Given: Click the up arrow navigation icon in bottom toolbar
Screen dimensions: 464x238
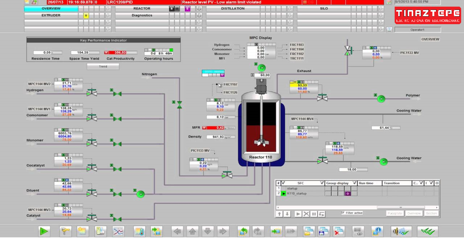Looking at the screenshot, I should pos(192,231).
